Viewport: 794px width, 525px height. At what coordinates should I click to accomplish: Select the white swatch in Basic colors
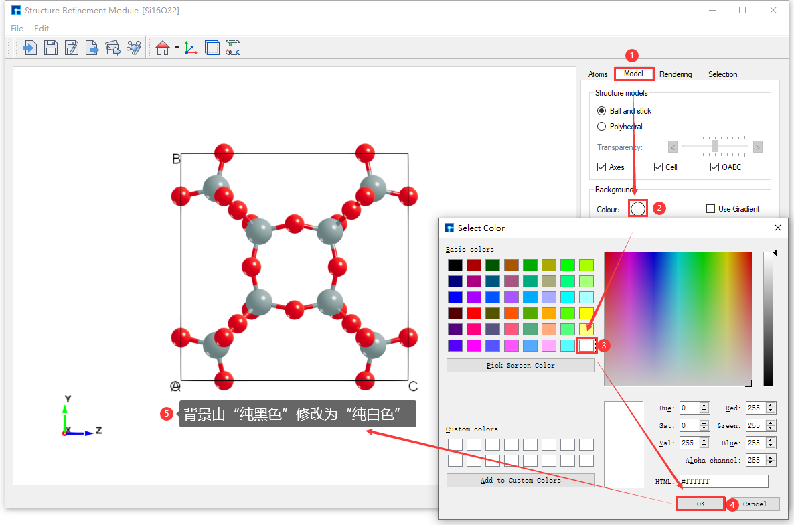tap(586, 345)
